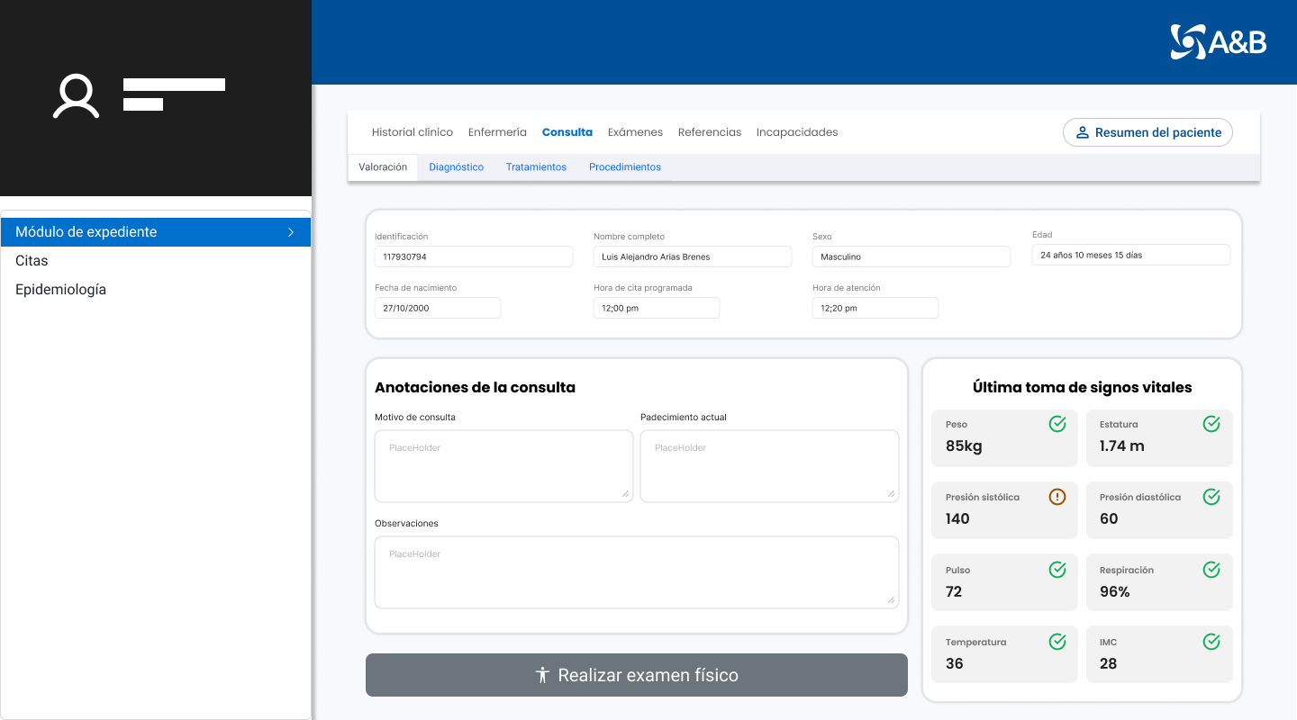Open the Incapacidades tab
The image size is (1297, 720).
click(797, 132)
